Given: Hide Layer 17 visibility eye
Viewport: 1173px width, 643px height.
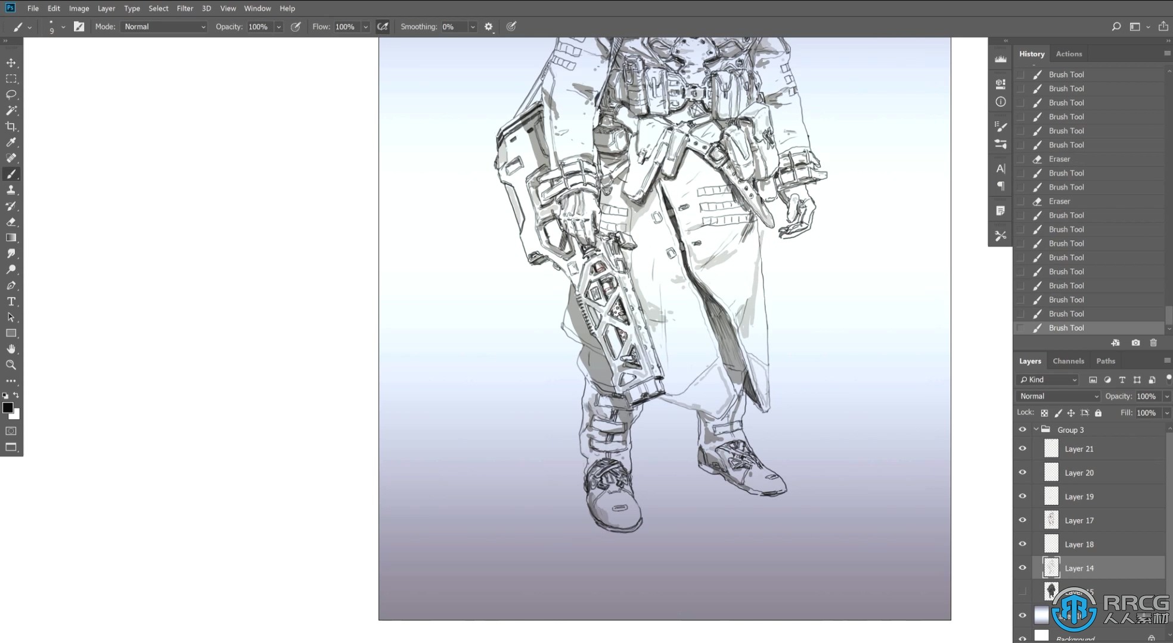Looking at the screenshot, I should pyautogui.click(x=1023, y=520).
